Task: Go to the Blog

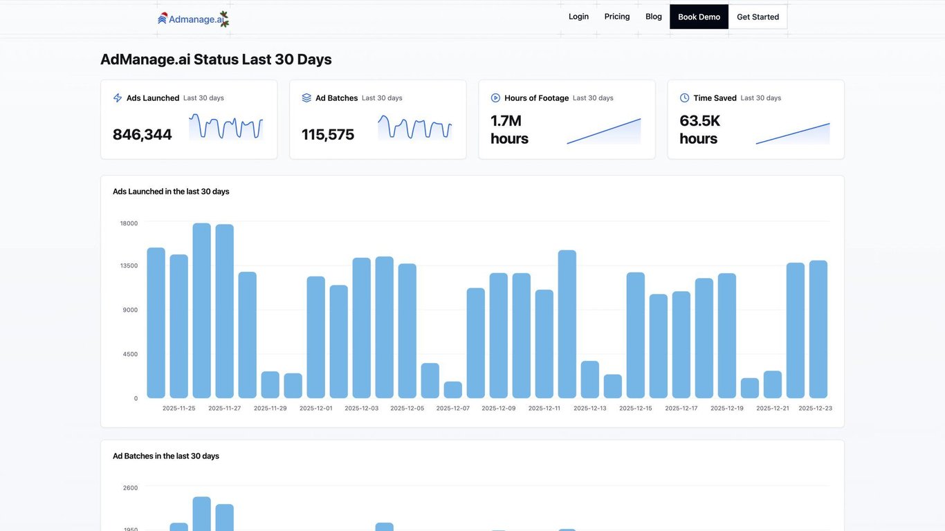Action: pos(654,17)
